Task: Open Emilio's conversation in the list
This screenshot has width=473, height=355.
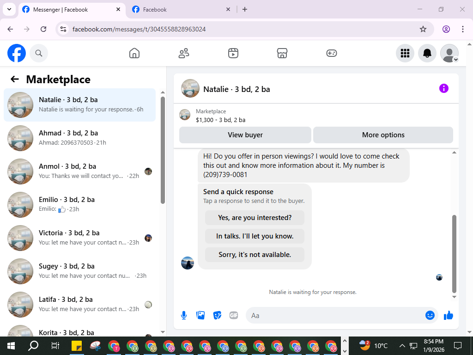Action: pyautogui.click(x=79, y=204)
